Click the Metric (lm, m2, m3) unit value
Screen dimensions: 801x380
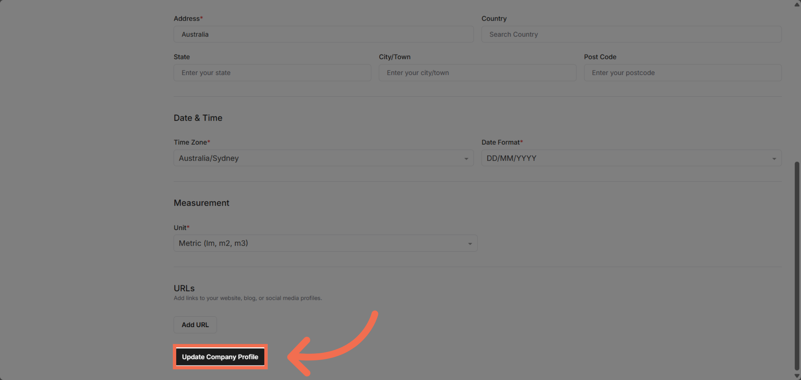point(213,243)
